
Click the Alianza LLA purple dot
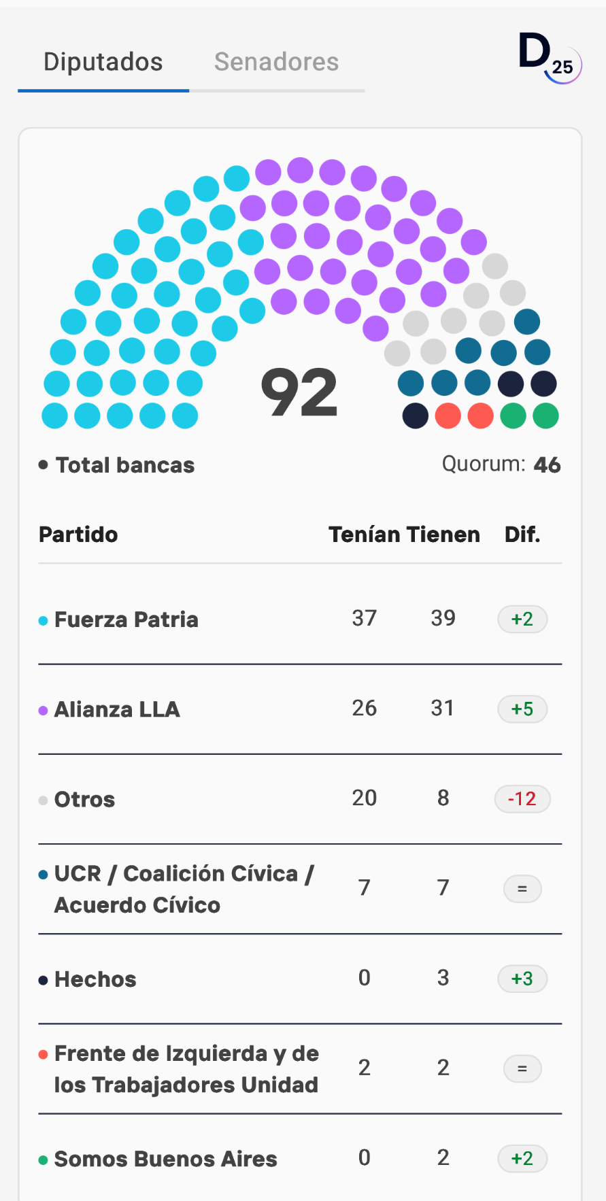[43, 710]
